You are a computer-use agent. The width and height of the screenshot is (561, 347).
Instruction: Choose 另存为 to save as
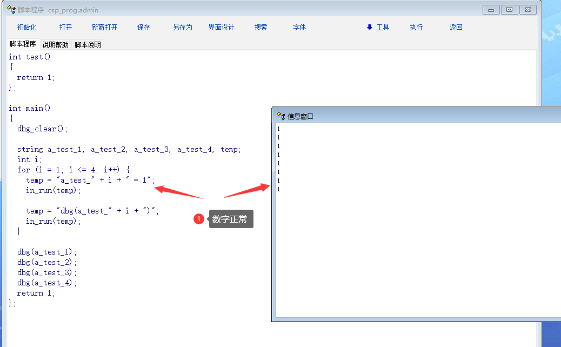[183, 27]
